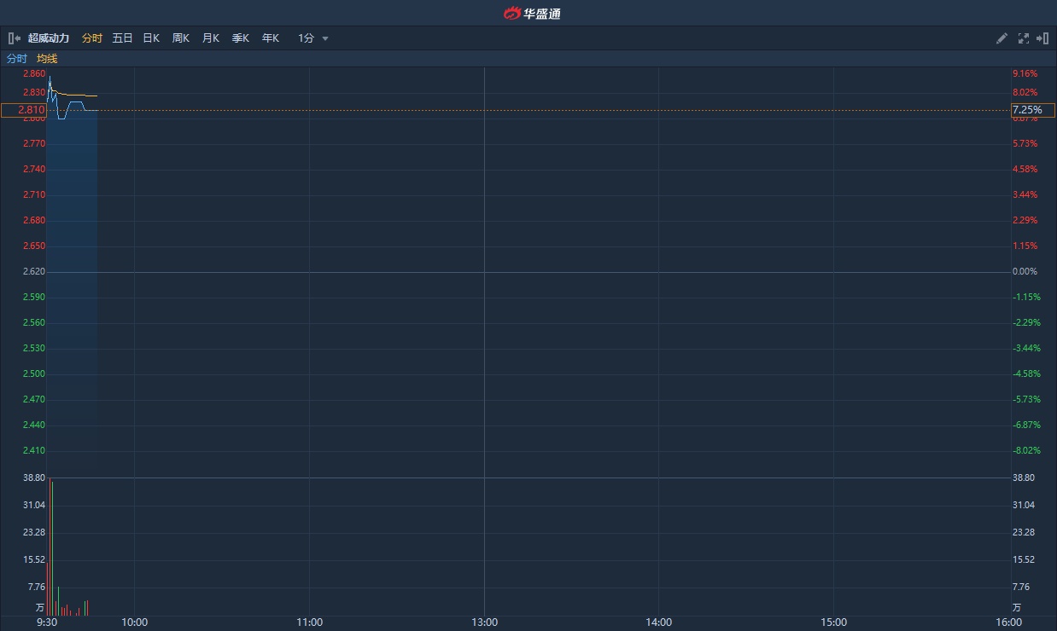Click the -8.02% percentage label
The width and height of the screenshot is (1057, 631).
coord(1026,450)
